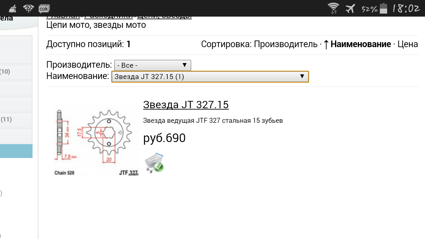Tap the 52% battery percentage text
Image resolution: width=425 pixels, height=239 pixels.
tap(370, 9)
